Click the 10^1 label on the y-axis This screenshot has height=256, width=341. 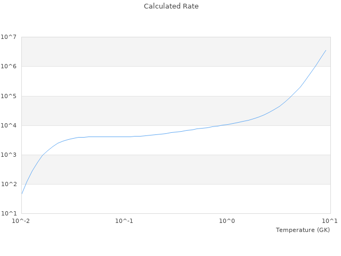(x=9, y=214)
